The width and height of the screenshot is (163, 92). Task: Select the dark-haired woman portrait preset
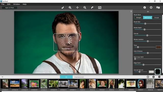pyautogui.click(x=83, y=84)
